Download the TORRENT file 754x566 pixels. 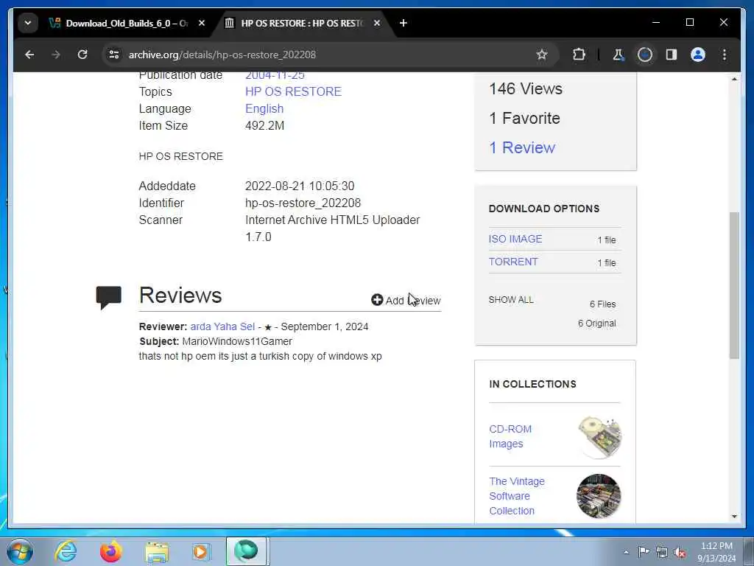(513, 262)
